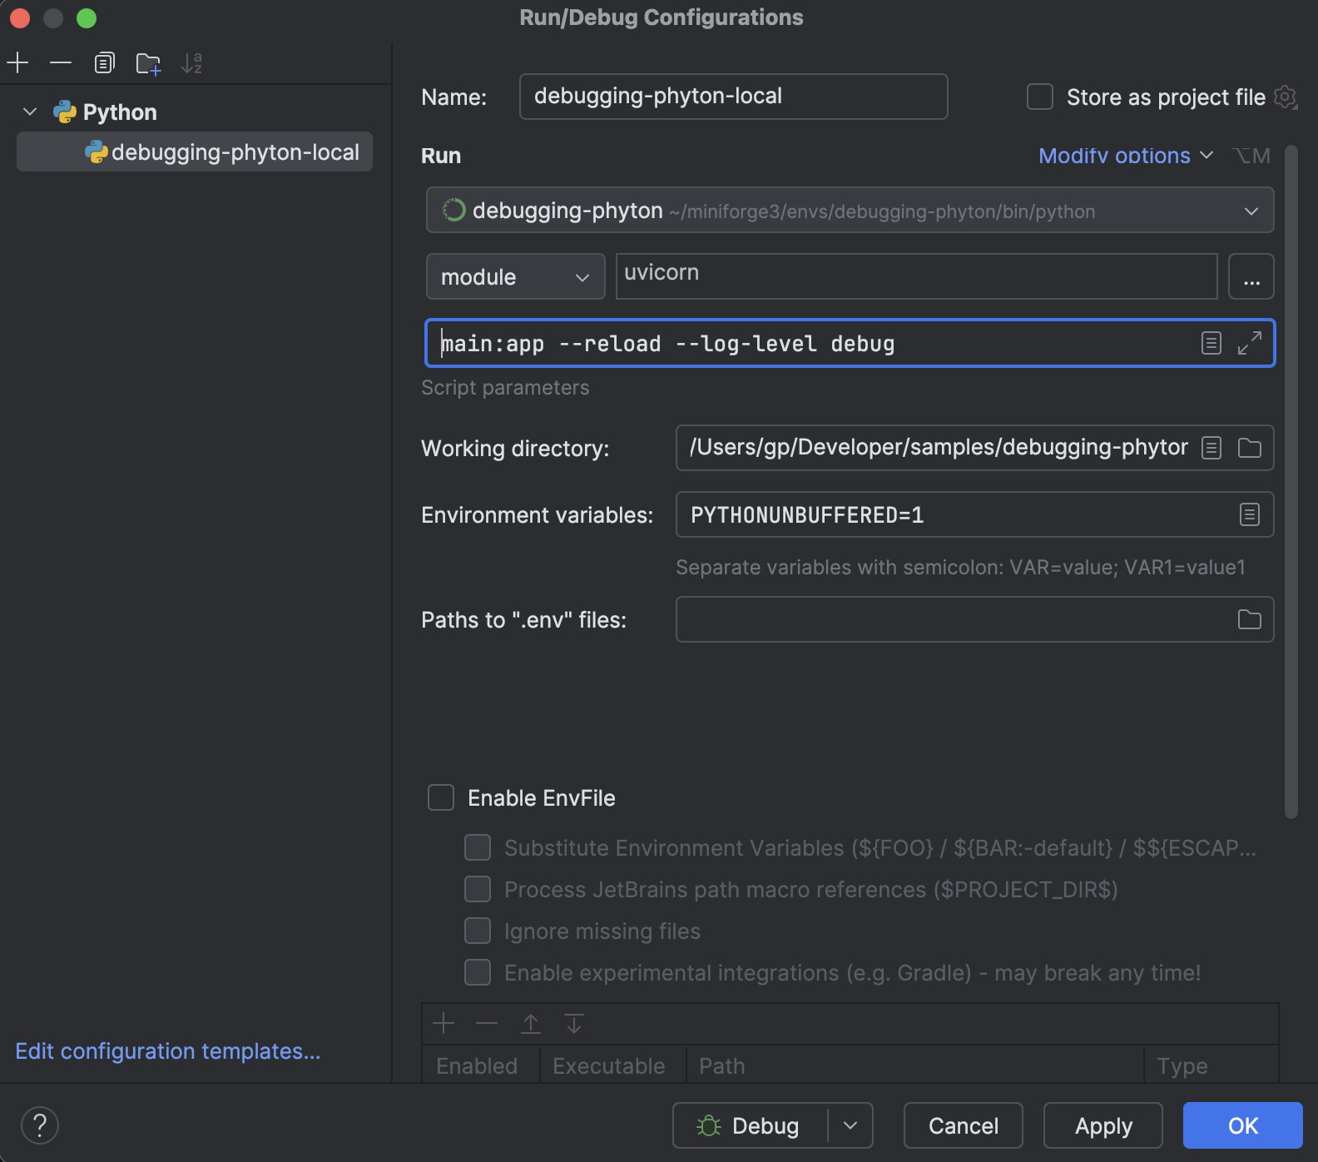Click the browse button next to uvicorn
This screenshot has width=1318, height=1162.
point(1251,276)
